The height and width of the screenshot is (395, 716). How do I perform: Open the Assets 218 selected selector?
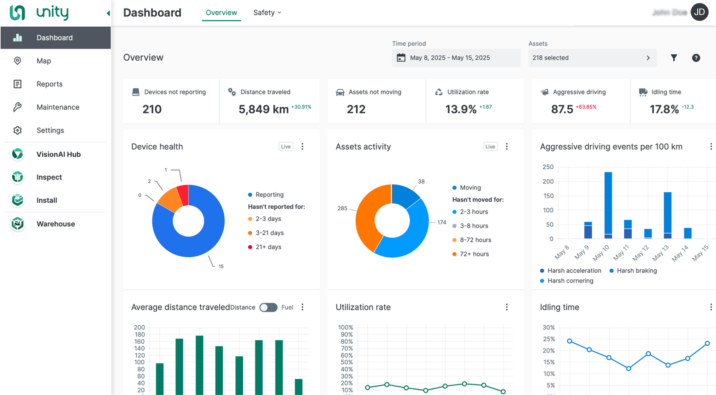(592, 58)
